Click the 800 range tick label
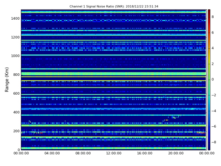Image resolution: width=221 pixels, height=166 pixels. 16,75
